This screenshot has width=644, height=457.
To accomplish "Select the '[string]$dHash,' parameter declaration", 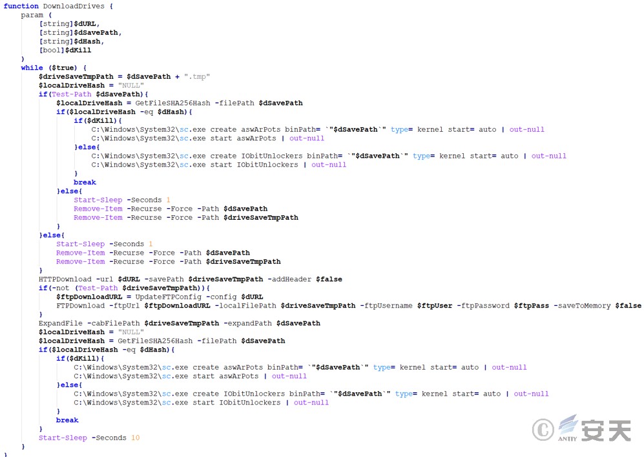I will pyautogui.click(x=72, y=41).
